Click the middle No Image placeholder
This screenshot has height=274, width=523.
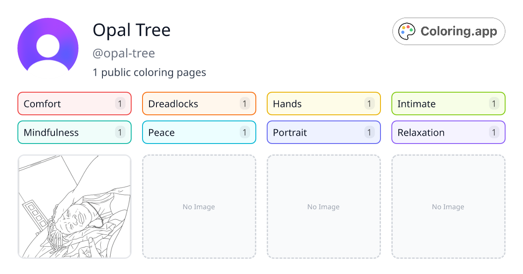(323, 207)
